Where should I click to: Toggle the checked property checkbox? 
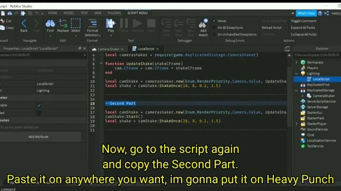pyautogui.click(x=39, y=105)
